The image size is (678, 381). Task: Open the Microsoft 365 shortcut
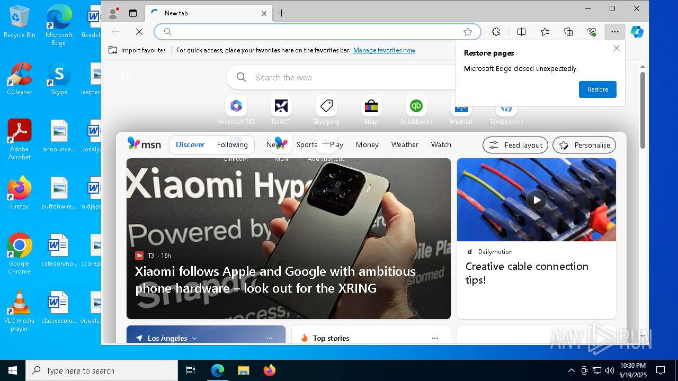tap(236, 110)
